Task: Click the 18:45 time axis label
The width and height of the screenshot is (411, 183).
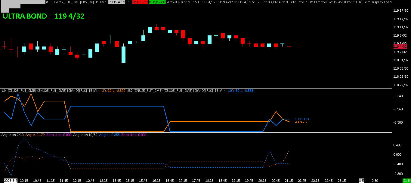Action: (x=223, y=181)
